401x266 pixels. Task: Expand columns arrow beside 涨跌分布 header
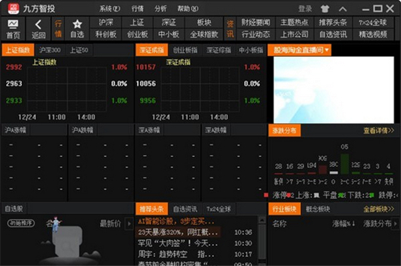396,223
